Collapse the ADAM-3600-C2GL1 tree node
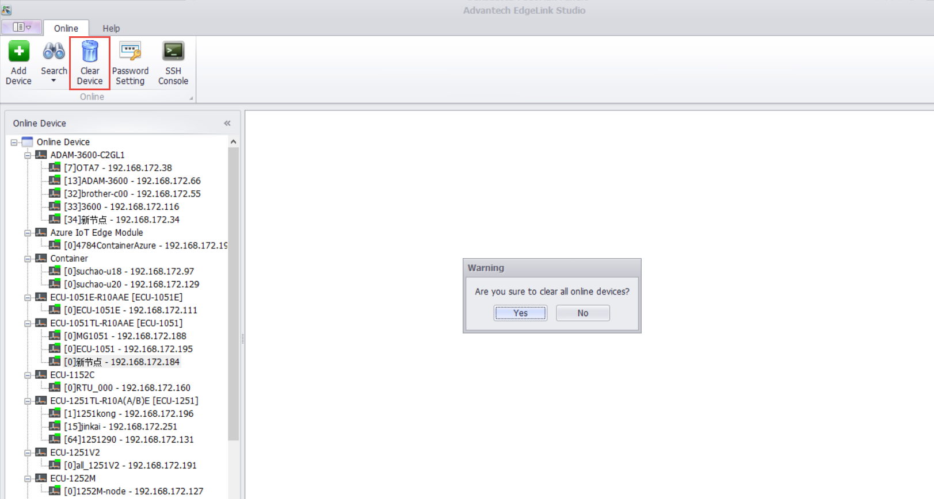Screen dimensions: 934x499 (x=28, y=155)
